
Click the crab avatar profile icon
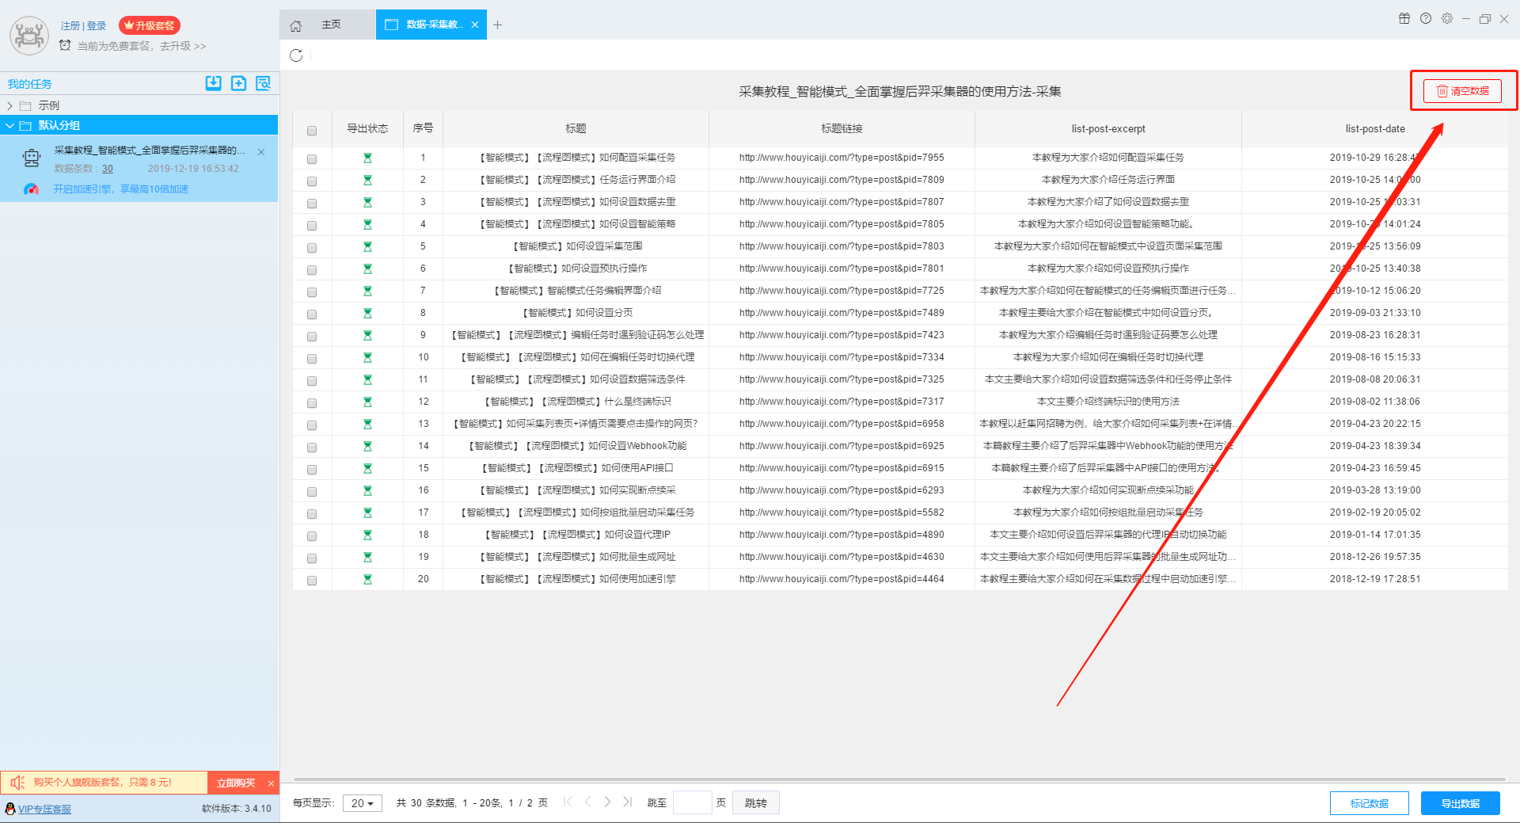29,35
